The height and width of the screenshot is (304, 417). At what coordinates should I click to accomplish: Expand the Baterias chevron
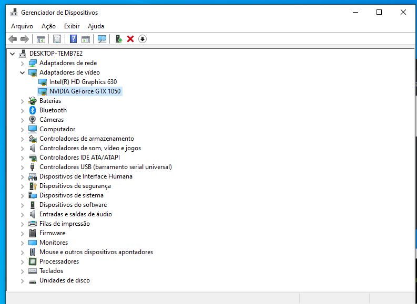[22, 101]
